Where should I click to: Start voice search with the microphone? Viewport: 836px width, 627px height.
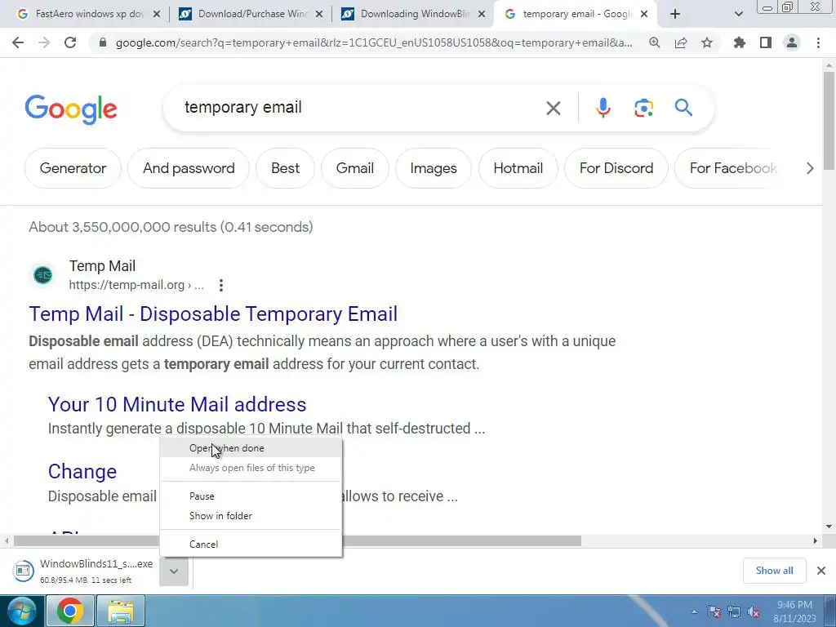(x=603, y=108)
